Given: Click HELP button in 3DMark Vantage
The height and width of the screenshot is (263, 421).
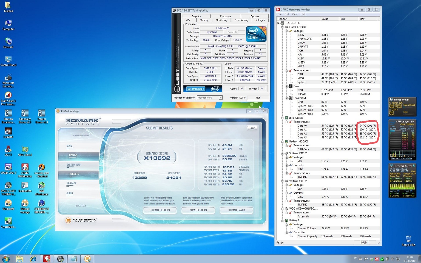Looking at the screenshot, I should 252,128.
